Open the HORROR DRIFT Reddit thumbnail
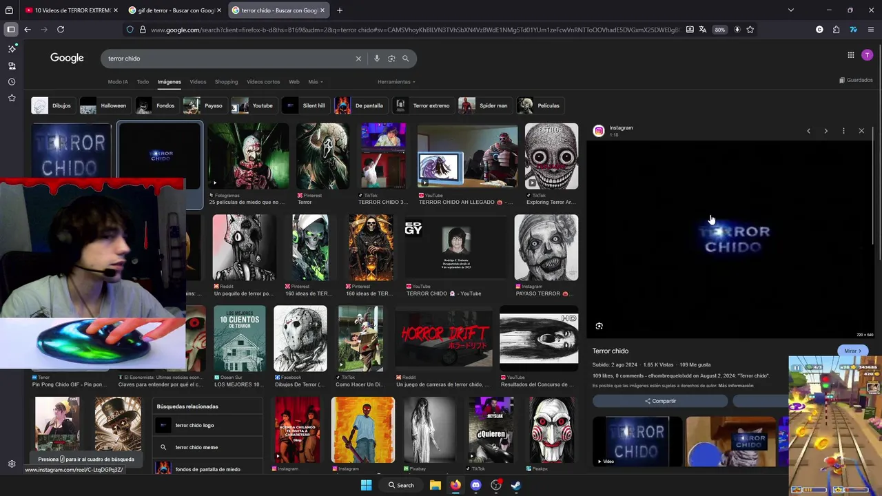This screenshot has width=882, height=496. point(444,338)
